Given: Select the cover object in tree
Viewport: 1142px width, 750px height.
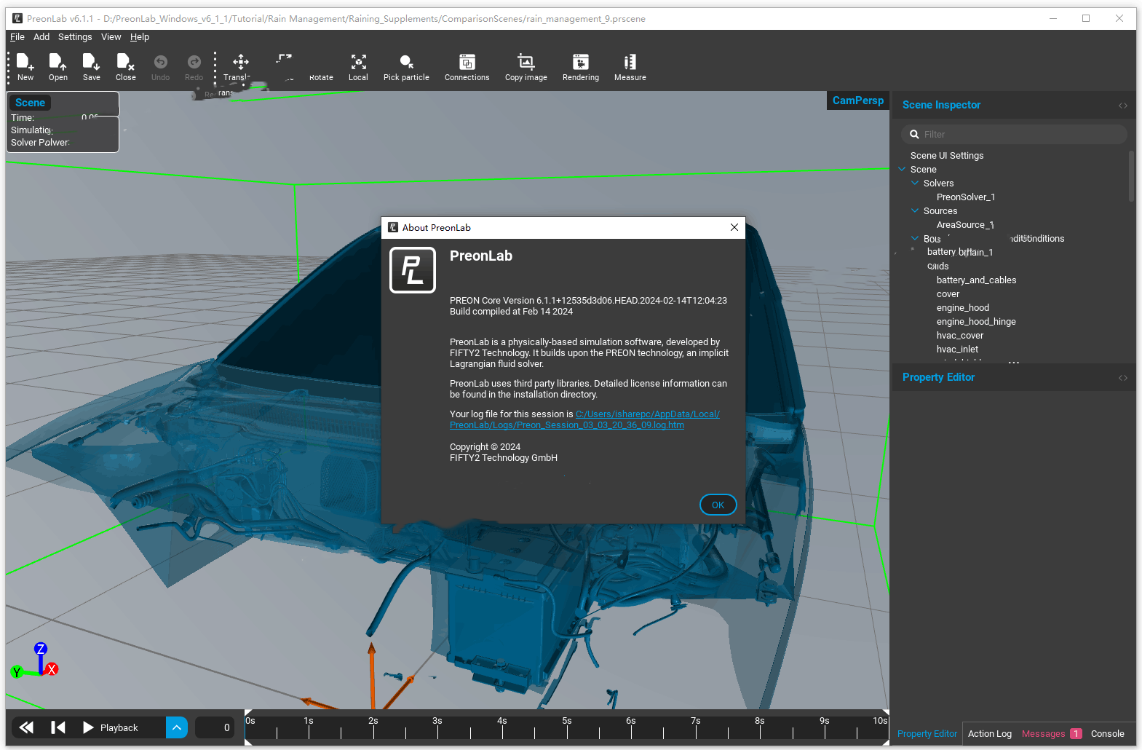Looking at the screenshot, I should click(948, 294).
